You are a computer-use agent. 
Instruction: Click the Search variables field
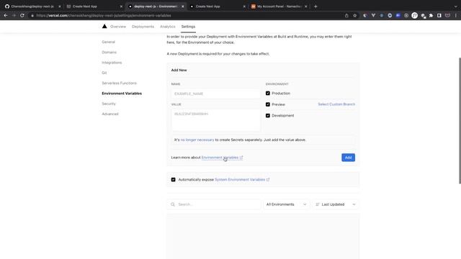pos(214,204)
